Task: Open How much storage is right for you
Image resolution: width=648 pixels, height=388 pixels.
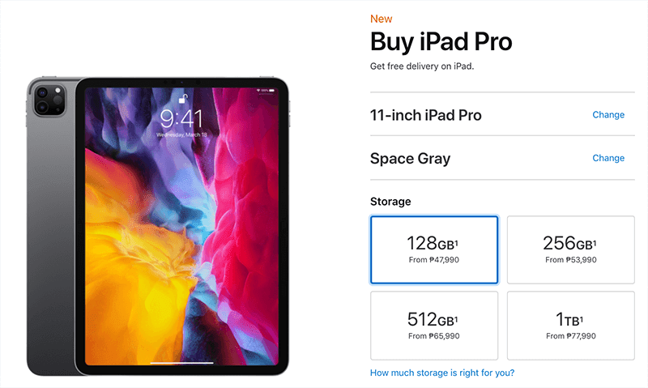Action: pos(442,373)
